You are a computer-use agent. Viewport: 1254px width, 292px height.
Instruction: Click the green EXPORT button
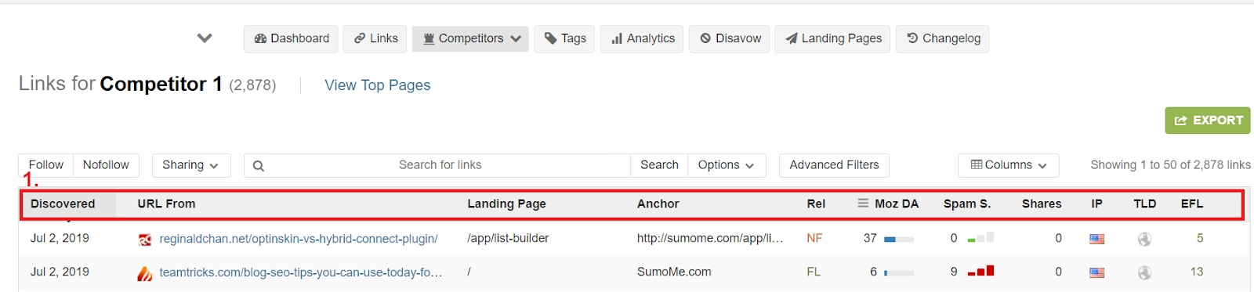coord(1208,121)
